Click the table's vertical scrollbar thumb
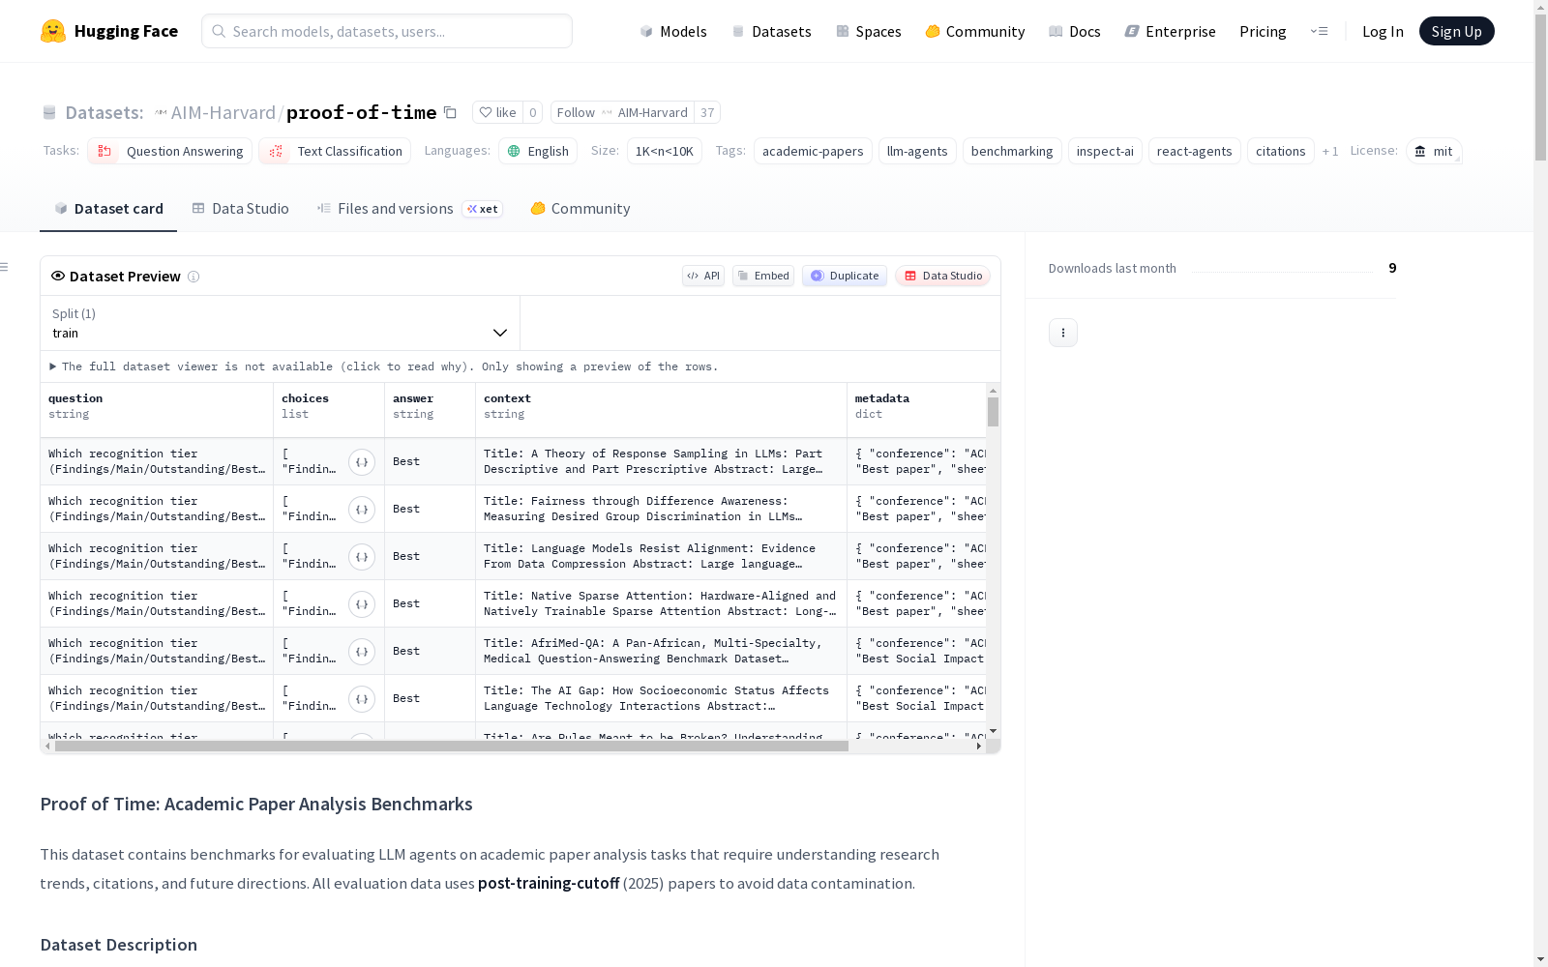 [x=993, y=412]
